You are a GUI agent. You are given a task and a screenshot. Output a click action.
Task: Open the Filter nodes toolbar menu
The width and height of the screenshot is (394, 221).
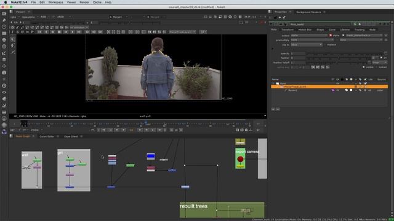(x=4, y=47)
